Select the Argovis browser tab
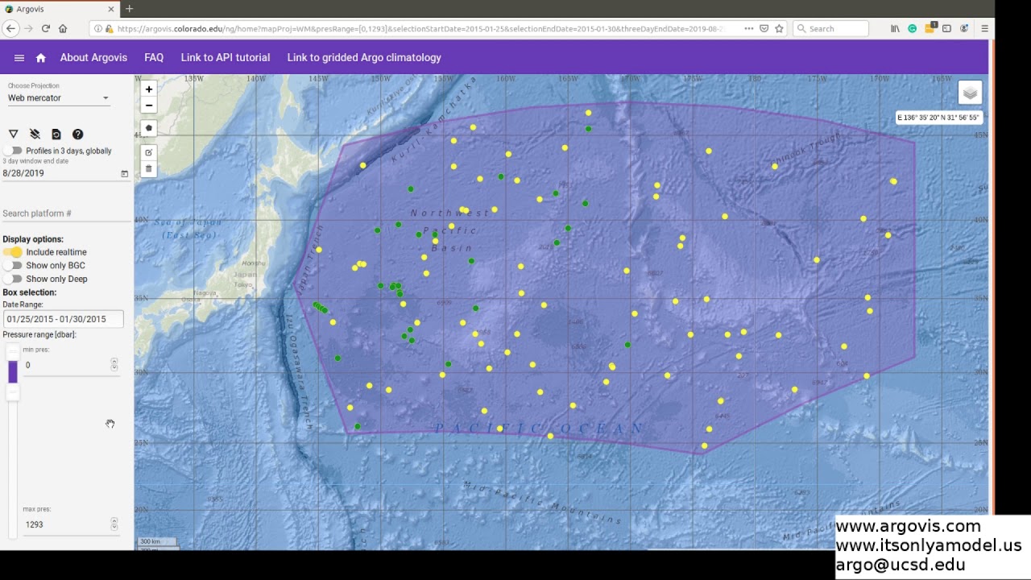 (x=59, y=9)
